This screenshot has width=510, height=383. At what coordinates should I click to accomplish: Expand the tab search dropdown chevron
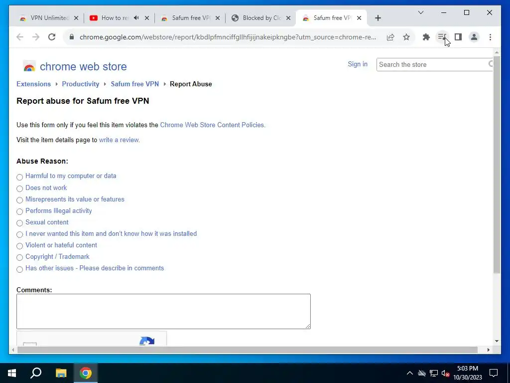pos(420,12)
